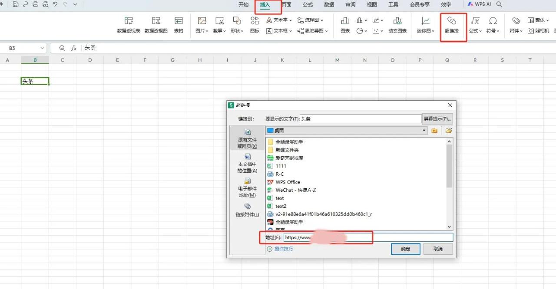556x289 pixels.
Task: Undo the last action
Action: click(x=55, y=4)
